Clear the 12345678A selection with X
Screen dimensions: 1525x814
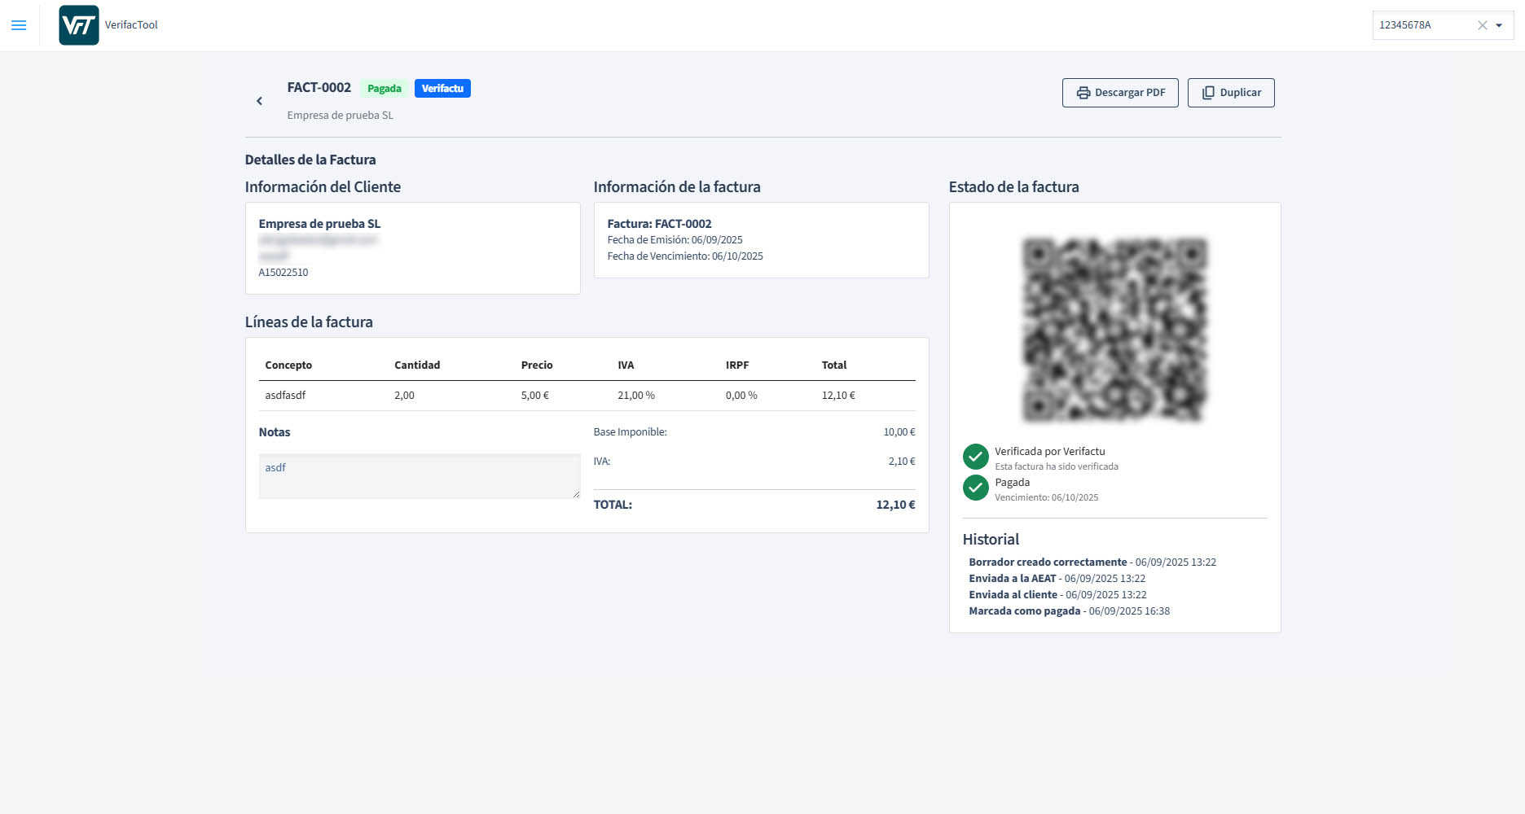click(x=1482, y=25)
